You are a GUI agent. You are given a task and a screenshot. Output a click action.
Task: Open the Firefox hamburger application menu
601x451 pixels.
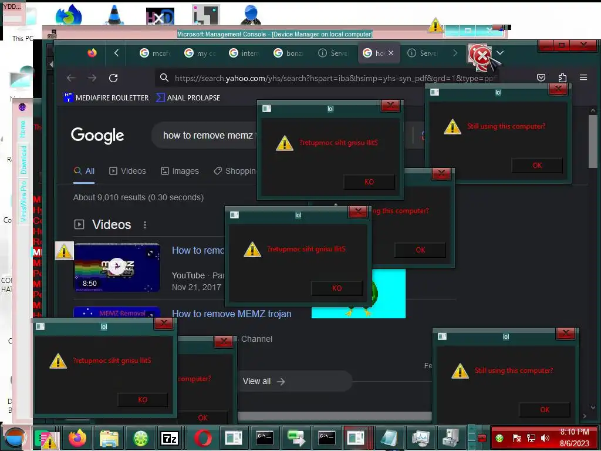point(583,78)
